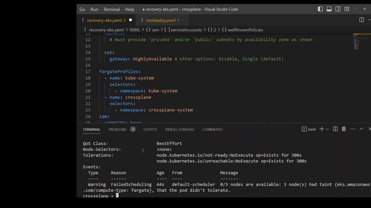
Task: Click recovery-eks.yaml in the breadcrumb
Action: click(x=106, y=30)
